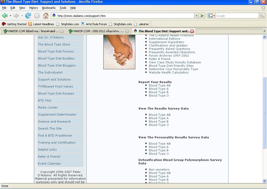The height and width of the screenshot is (189, 267).
Task: Click the search magnifier icon
Action: point(262,16)
